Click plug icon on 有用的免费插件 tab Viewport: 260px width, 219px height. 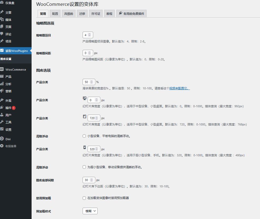(x=121, y=13)
